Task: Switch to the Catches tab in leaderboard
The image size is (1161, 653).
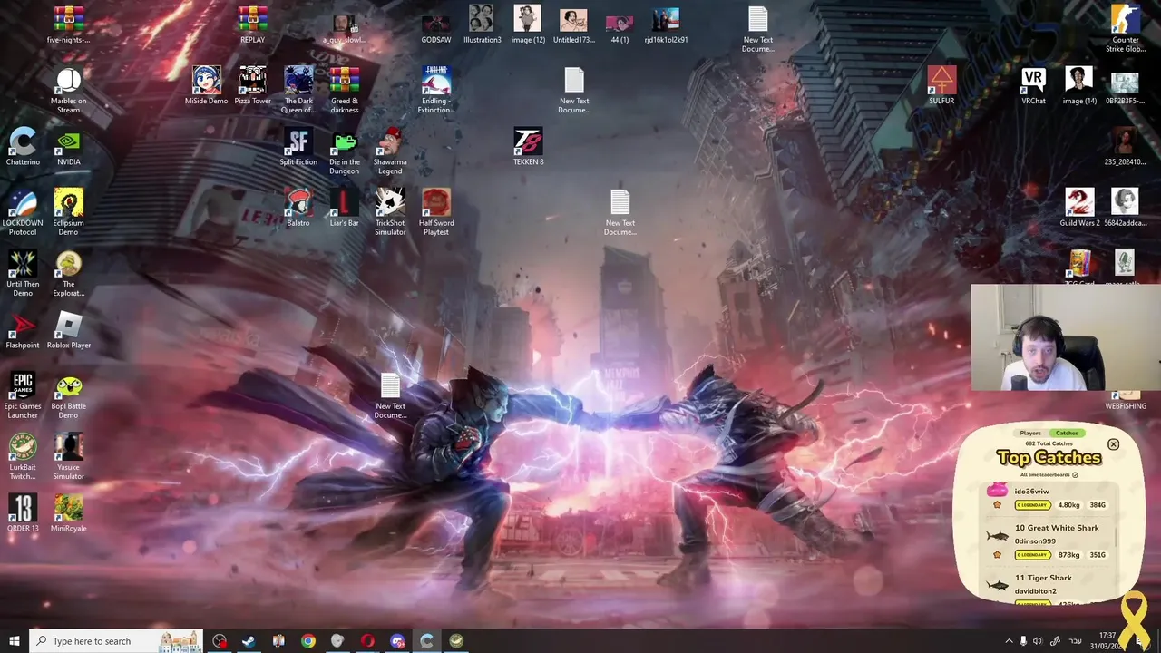Action: 1067,433
